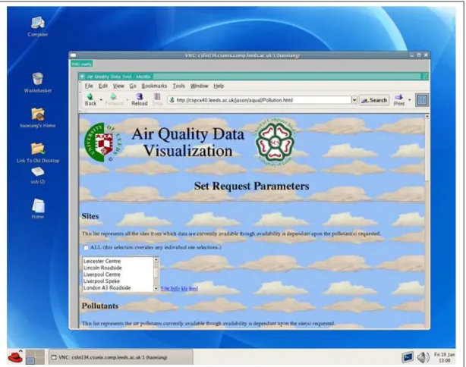Screen dimensions: 466x367
Task: Click the page vertical scrollbar thumb
Action: click(427, 149)
